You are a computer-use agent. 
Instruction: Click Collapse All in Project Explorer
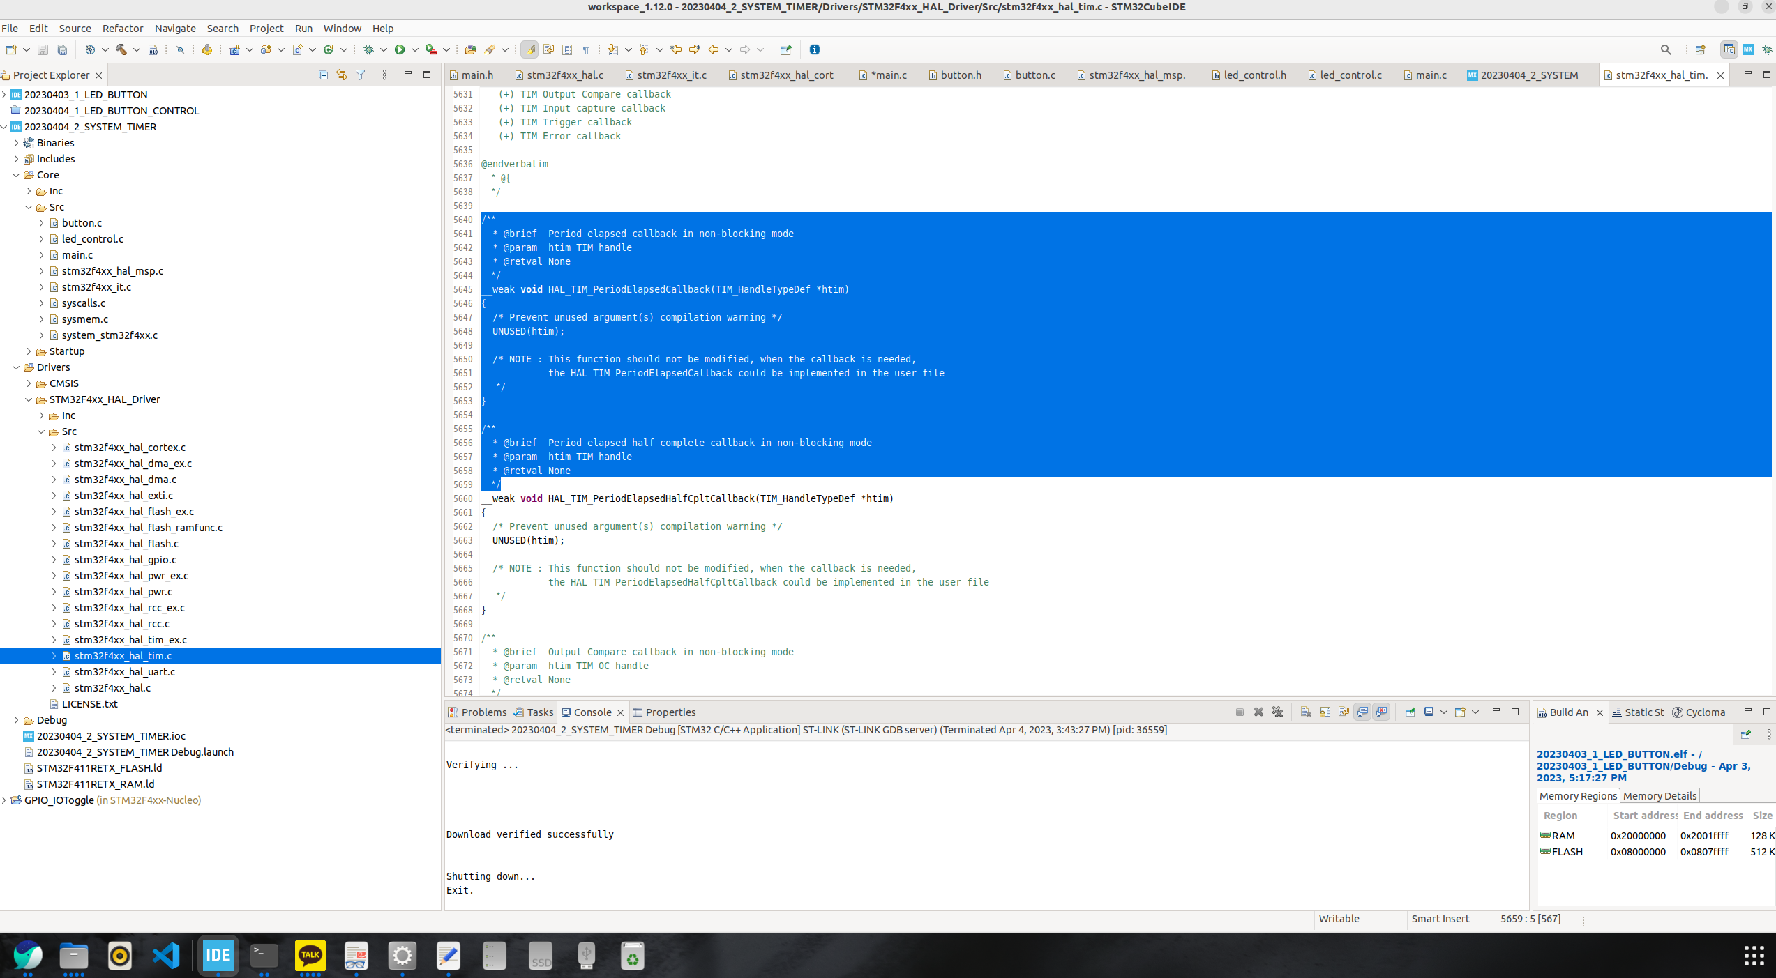click(323, 75)
